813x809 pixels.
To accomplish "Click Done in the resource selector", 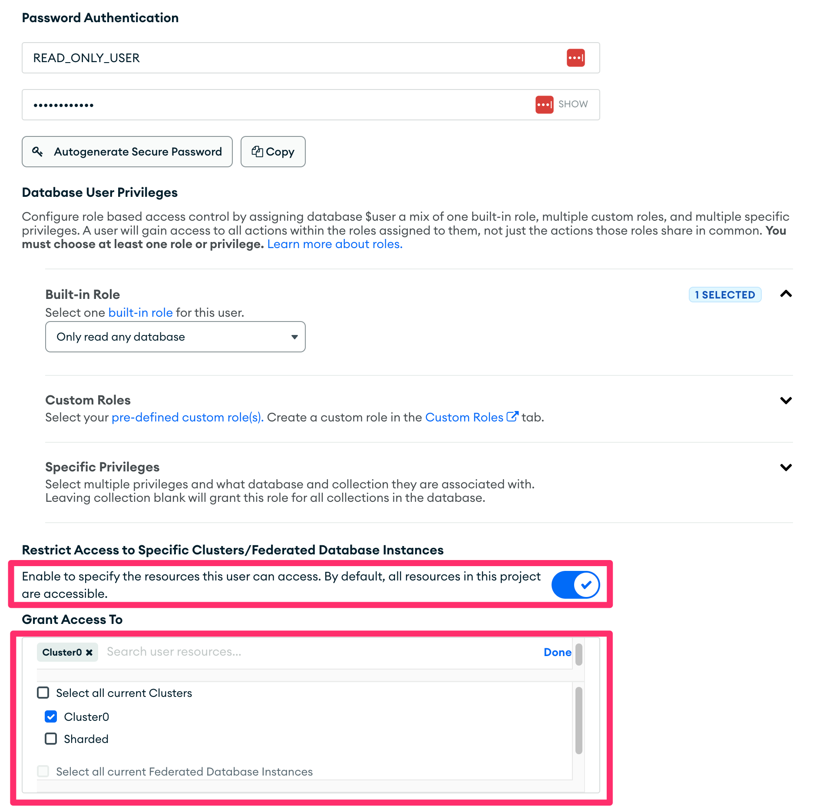I will (x=557, y=652).
